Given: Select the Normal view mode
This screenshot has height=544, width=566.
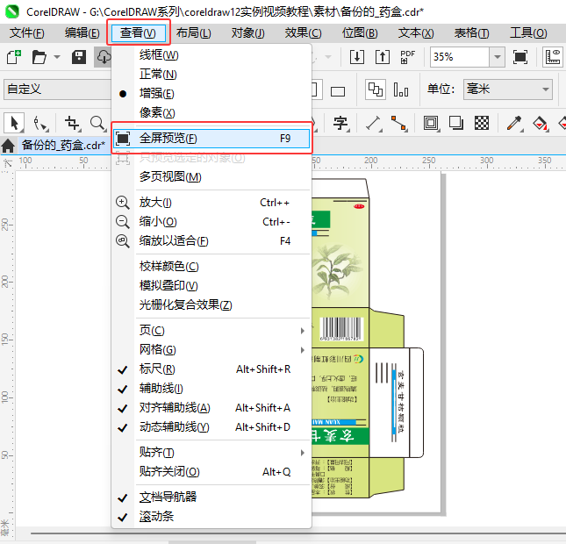Looking at the screenshot, I should click(x=211, y=75).
